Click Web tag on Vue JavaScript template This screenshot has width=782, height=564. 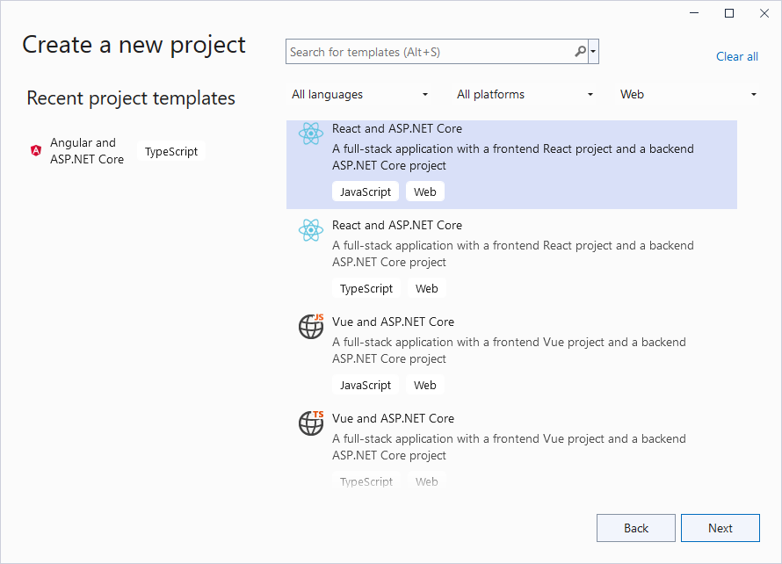point(425,385)
